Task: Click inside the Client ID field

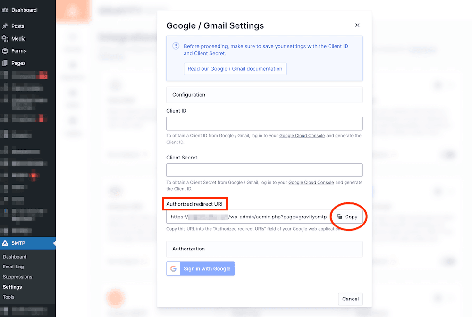Action: point(264,124)
